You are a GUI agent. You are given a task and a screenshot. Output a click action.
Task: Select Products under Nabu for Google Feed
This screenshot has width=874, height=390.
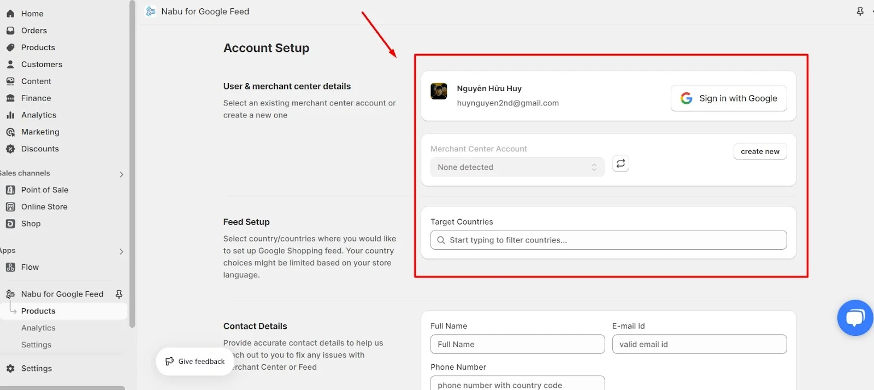(x=64, y=311)
